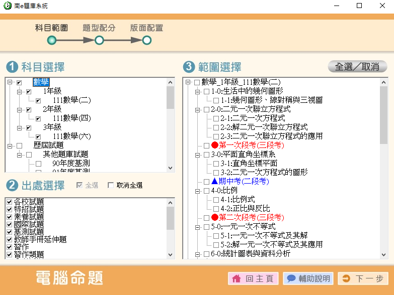
Task: Go to the 題型配分 step
Action: coord(99,40)
